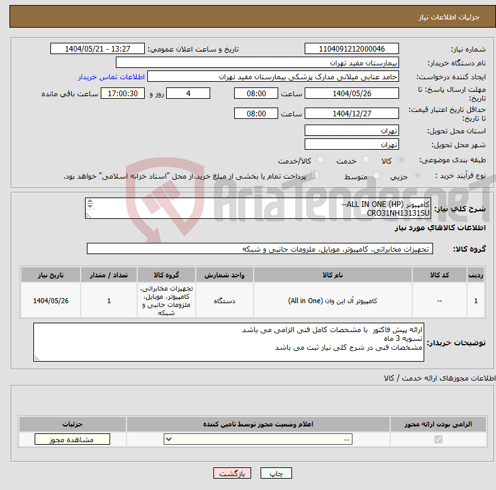The height and width of the screenshot is (490, 496).
Task: Click the شرح کلی نیاز text area
Action: [258, 209]
